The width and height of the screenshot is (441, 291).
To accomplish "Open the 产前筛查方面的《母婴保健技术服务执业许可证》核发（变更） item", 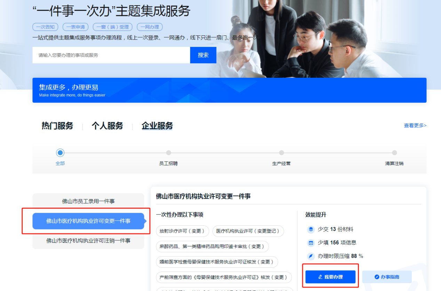I will tap(224, 277).
